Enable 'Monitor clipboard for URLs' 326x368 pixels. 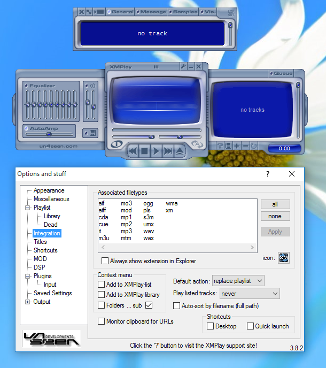[101, 321]
